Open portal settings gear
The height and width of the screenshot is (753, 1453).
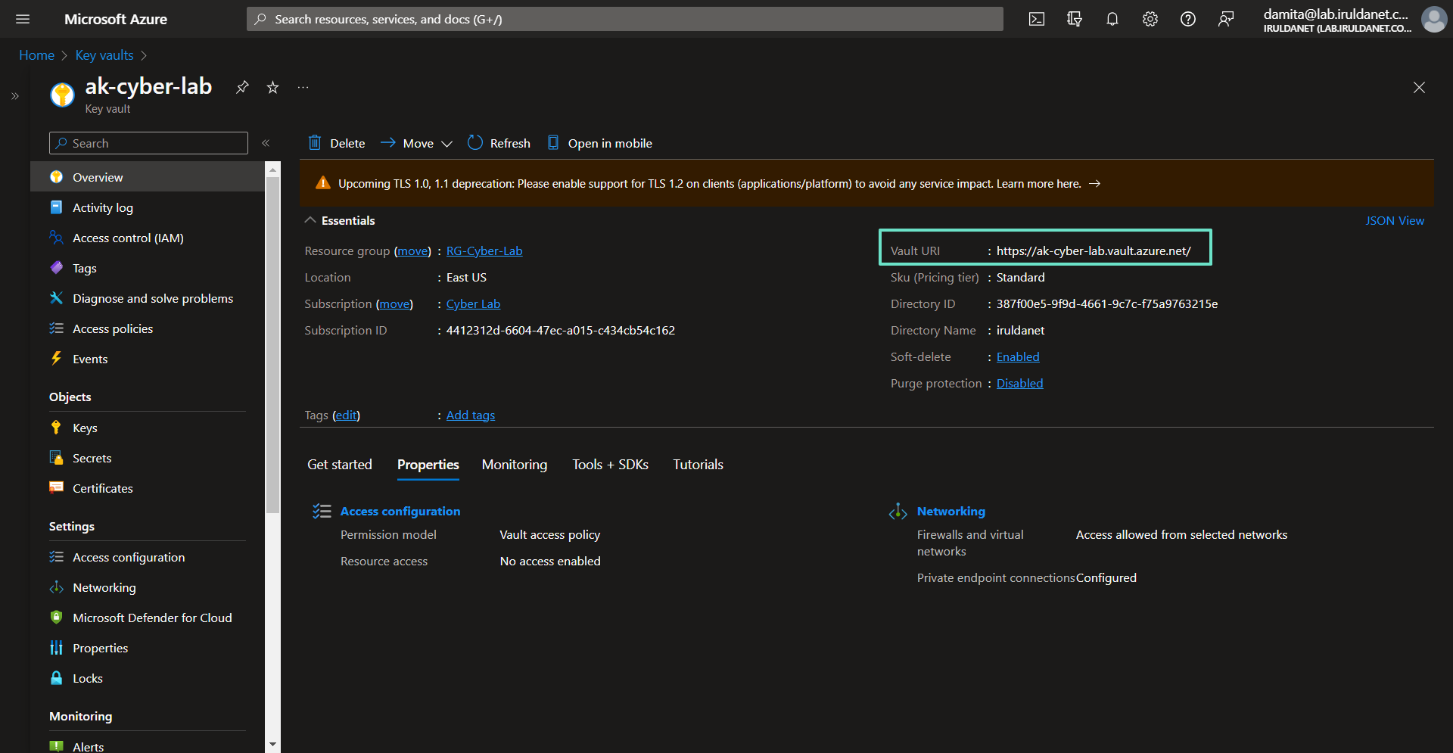(1150, 19)
